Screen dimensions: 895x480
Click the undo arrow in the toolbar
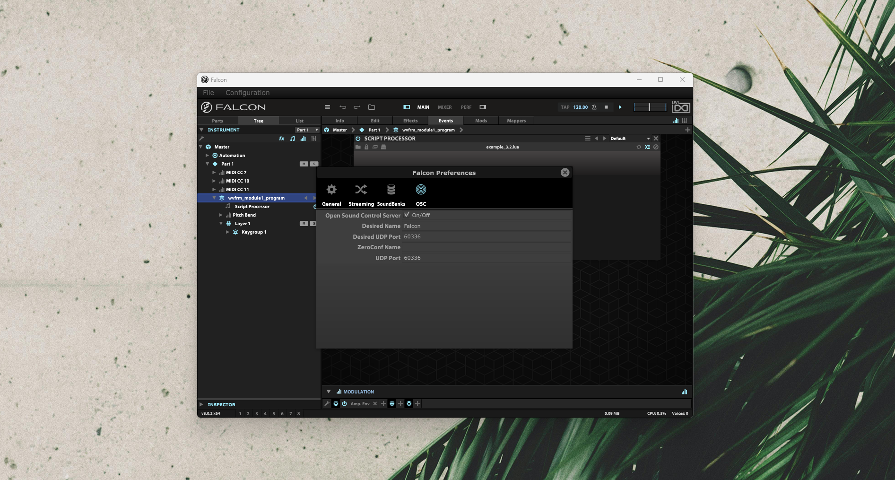[343, 107]
